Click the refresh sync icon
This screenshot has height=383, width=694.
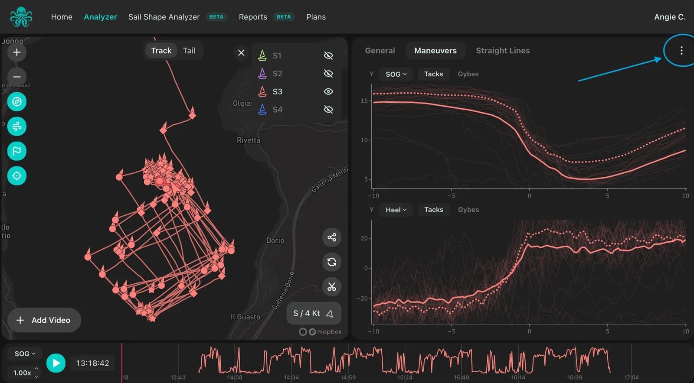(x=332, y=262)
